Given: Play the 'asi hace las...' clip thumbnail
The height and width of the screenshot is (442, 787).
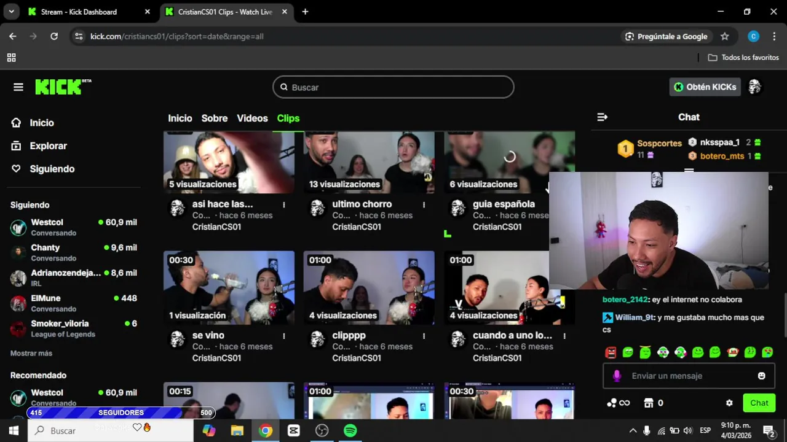Looking at the screenshot, I should click(x=229, y=162).
